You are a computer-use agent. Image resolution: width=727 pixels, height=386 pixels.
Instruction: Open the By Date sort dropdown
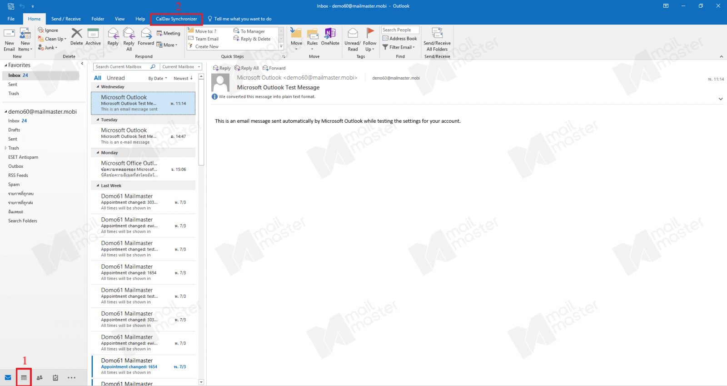click(x=158, y=78)
